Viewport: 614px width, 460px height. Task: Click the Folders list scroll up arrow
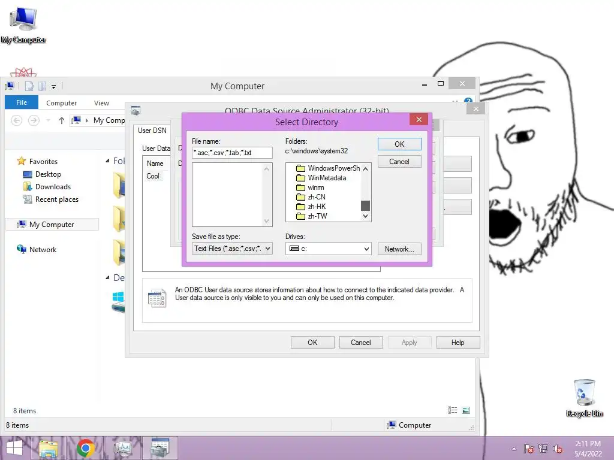[365, 168]
